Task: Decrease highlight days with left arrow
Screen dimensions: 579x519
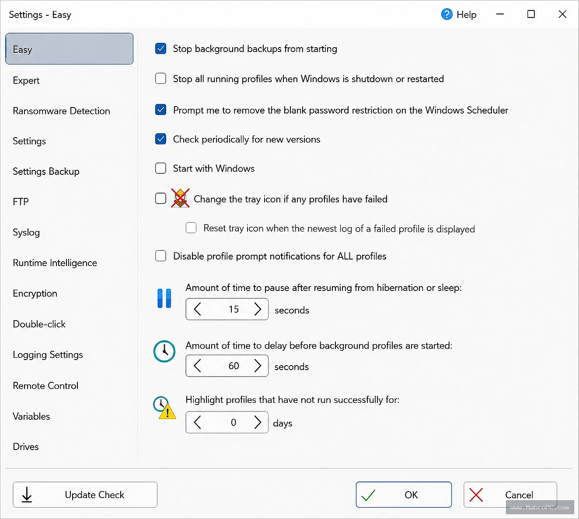Action: (197, 422)
